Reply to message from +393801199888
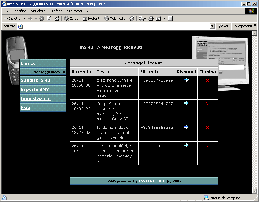The image size is (259, 202). pyautogui.click(x=186, y=145)
